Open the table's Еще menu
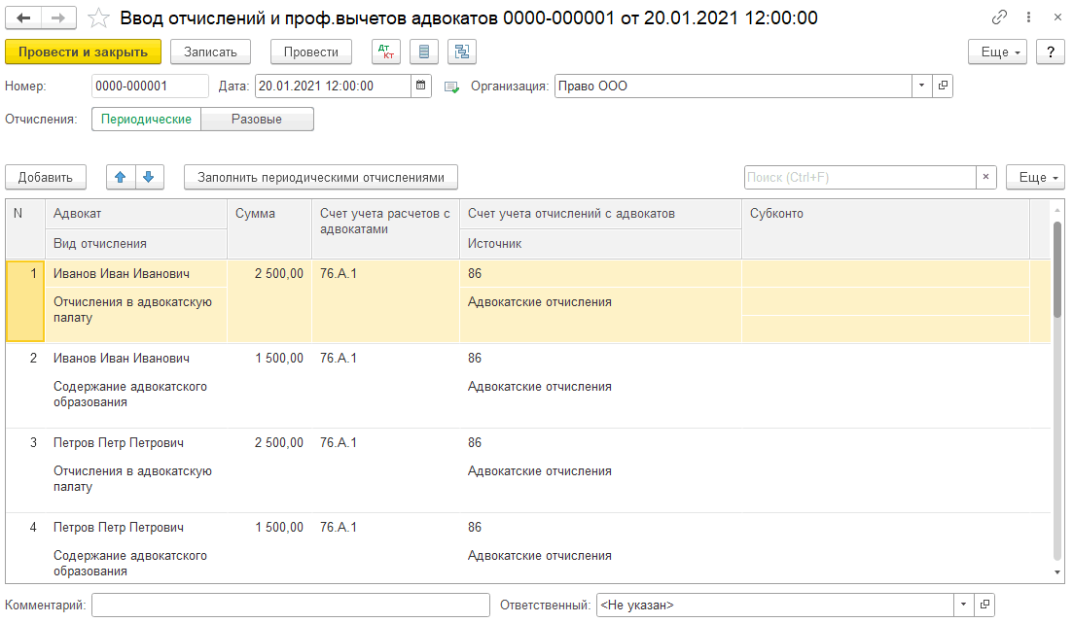The width and height of the screenshot is (1073, 623). coord(1035,177)
